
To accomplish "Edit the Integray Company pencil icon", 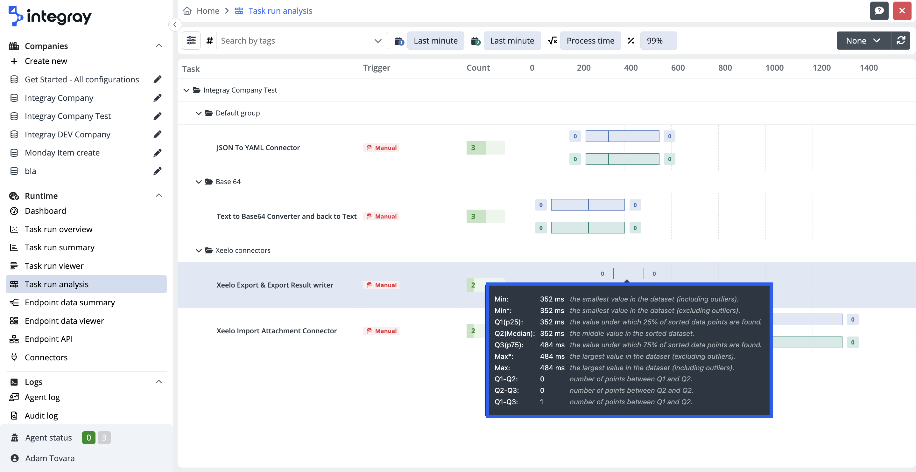I will (x=157, y=98).
